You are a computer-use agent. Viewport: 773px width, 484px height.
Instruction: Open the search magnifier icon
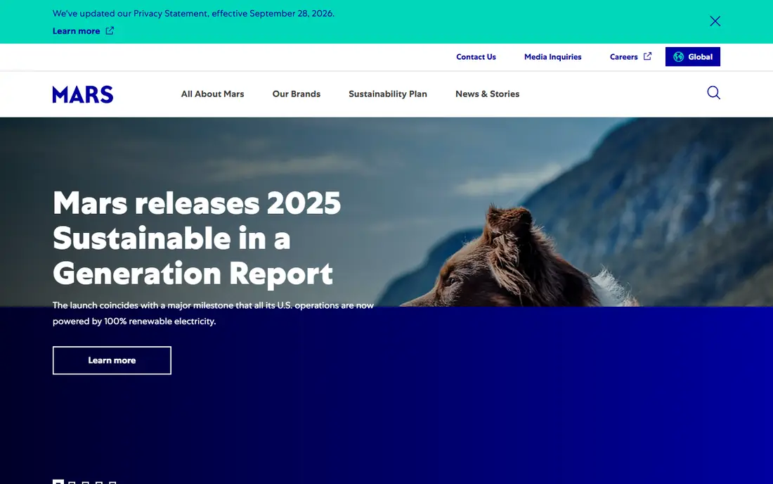[x=713, y=93]
